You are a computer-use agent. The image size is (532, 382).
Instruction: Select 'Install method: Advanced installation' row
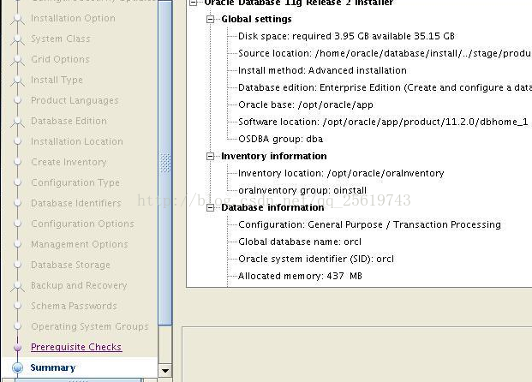(322, 70)
